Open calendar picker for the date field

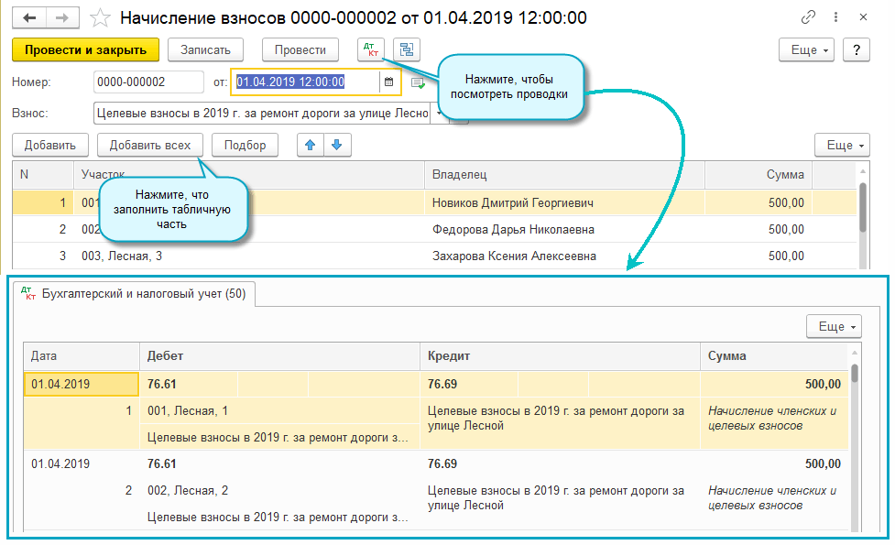(388, 82)
